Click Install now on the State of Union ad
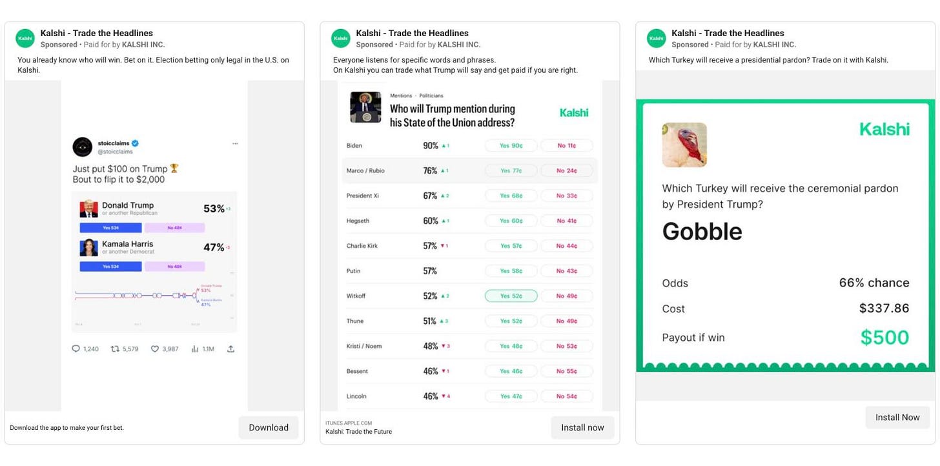The width and height of the screenshot is (940, 466). [x=582, y=427]
